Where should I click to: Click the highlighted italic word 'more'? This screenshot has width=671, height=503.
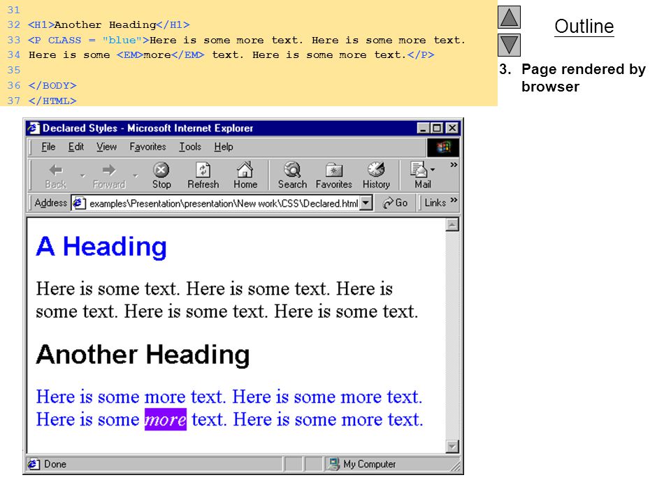[x=166, y=420]
